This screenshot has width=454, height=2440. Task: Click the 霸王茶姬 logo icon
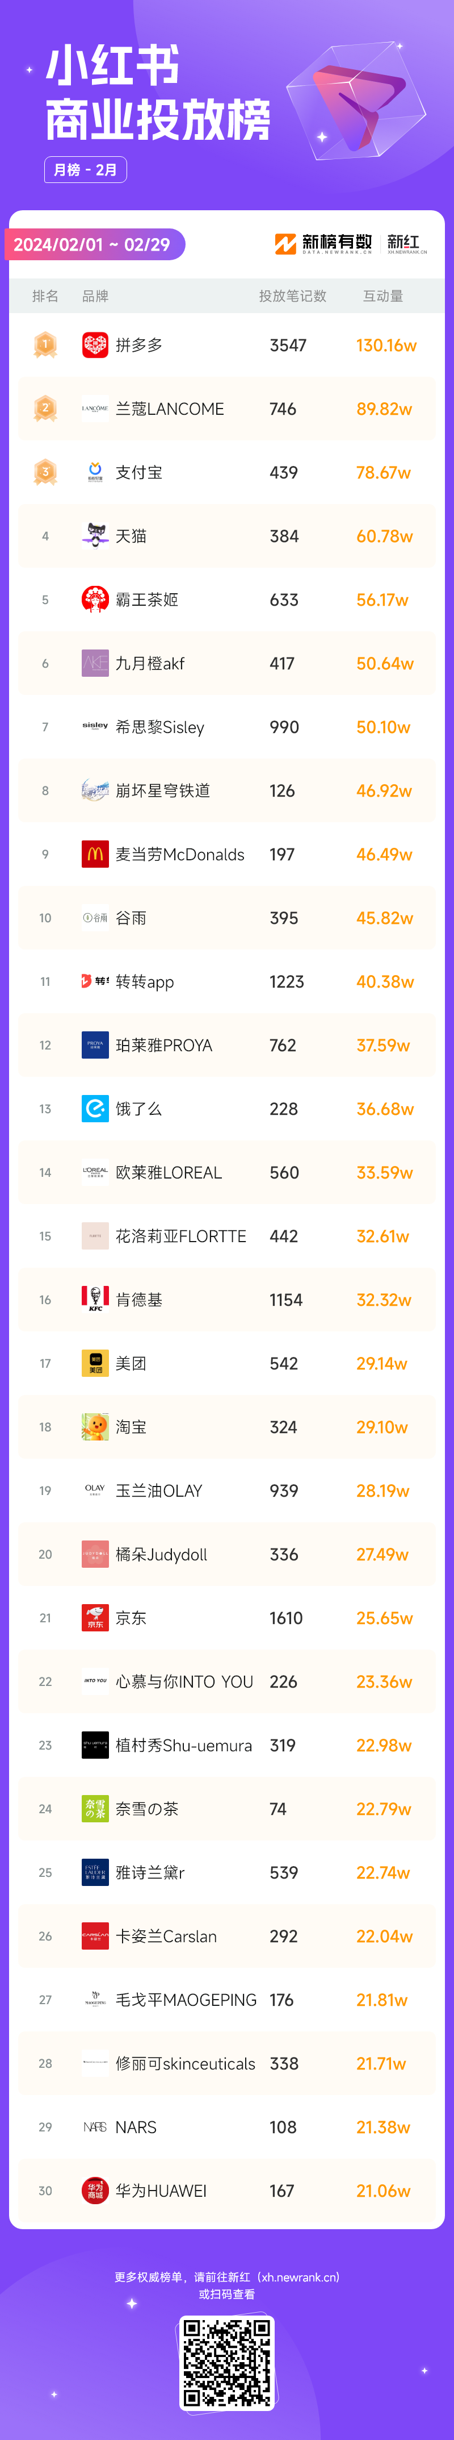[95, 599]
